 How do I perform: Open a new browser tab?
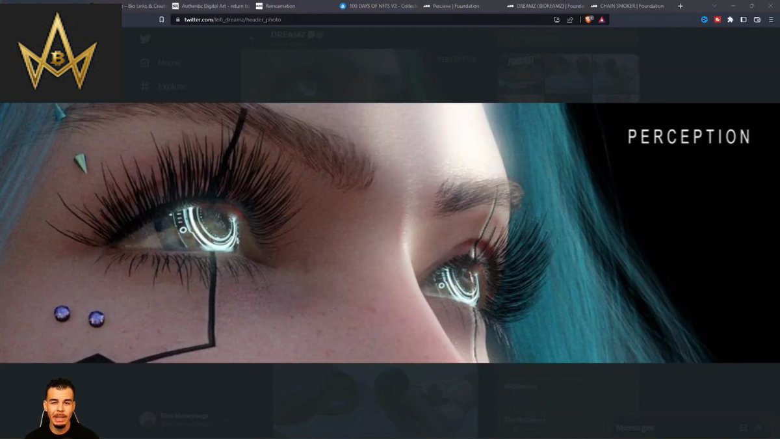click(x=681, y=6)
